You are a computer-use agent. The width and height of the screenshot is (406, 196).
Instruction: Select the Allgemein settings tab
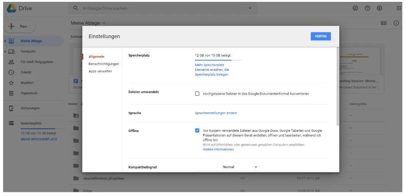pos(96,57)
